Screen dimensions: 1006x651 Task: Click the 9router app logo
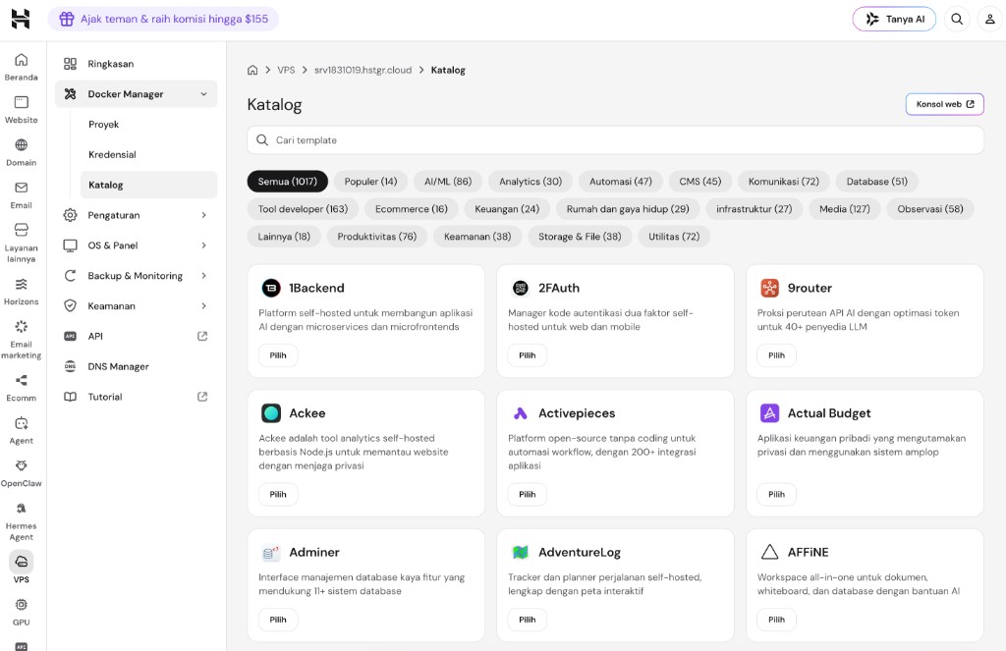click(770, 288)
